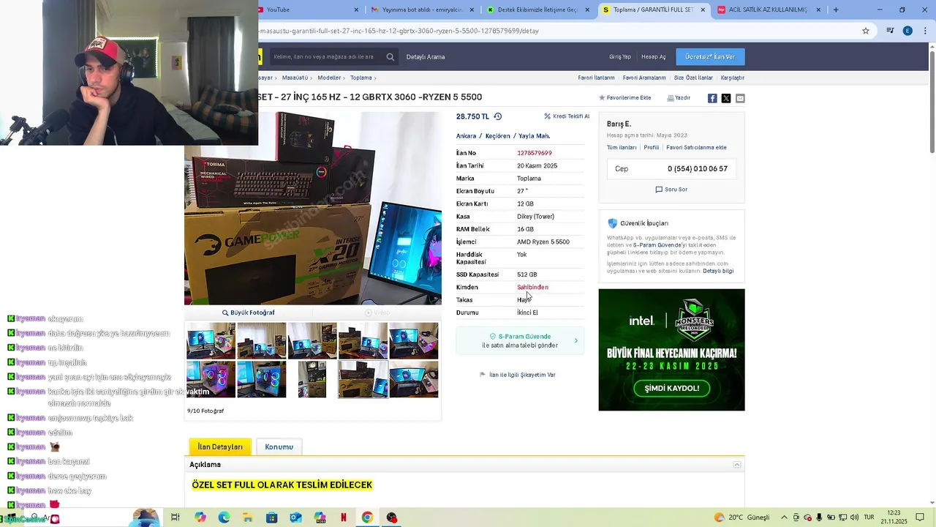
Task: Select the first photo thumbnail
Action: (x=211, y=340)
